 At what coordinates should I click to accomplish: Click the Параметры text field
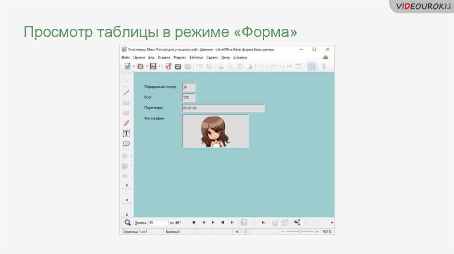[x=223, y=108]
